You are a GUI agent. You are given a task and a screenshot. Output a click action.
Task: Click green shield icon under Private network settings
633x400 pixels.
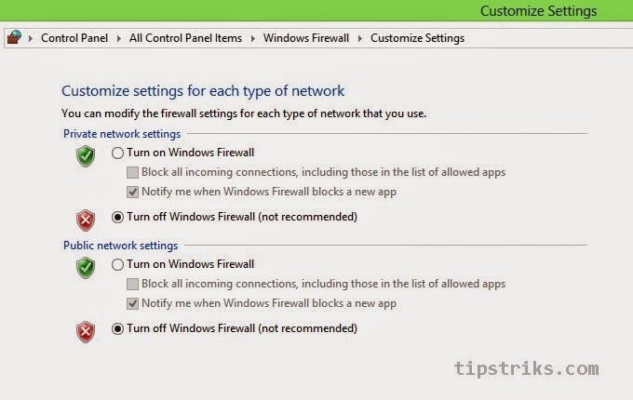[x=86, y=156]
